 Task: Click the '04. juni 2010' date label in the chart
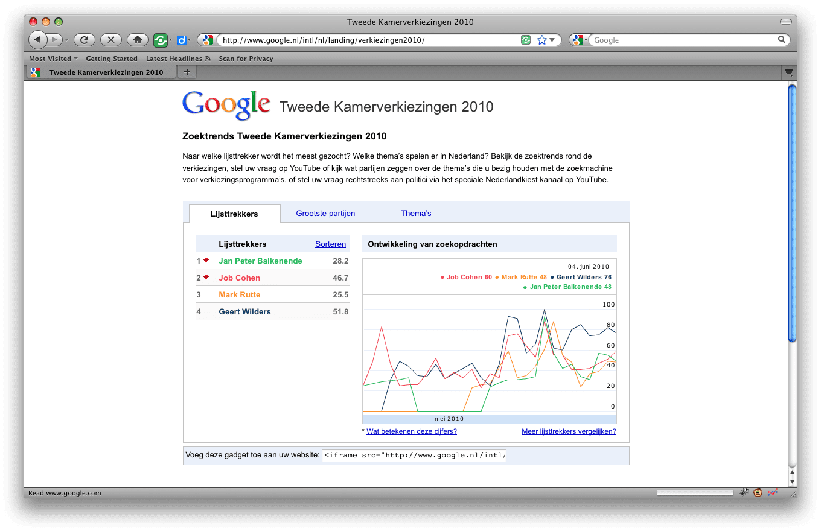pos(589,266)
